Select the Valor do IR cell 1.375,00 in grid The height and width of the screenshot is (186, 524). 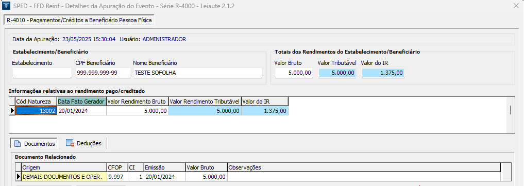265,111
